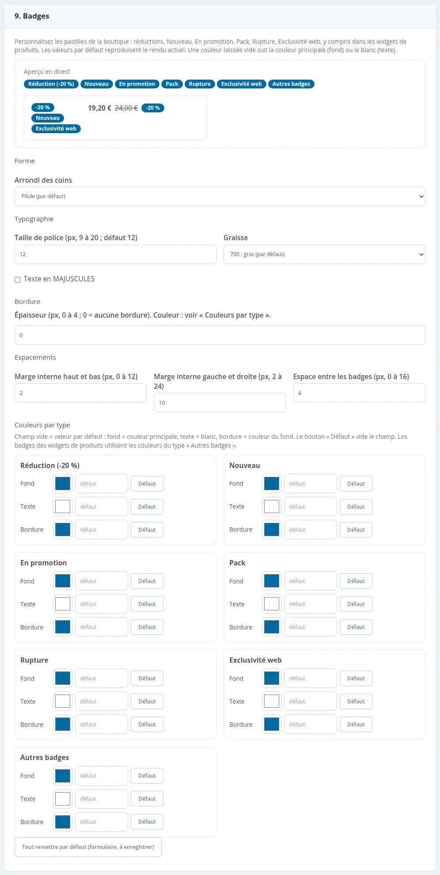440x875 pixels.
Task: Click the Taille de police input field
Action: coord(115,254)
